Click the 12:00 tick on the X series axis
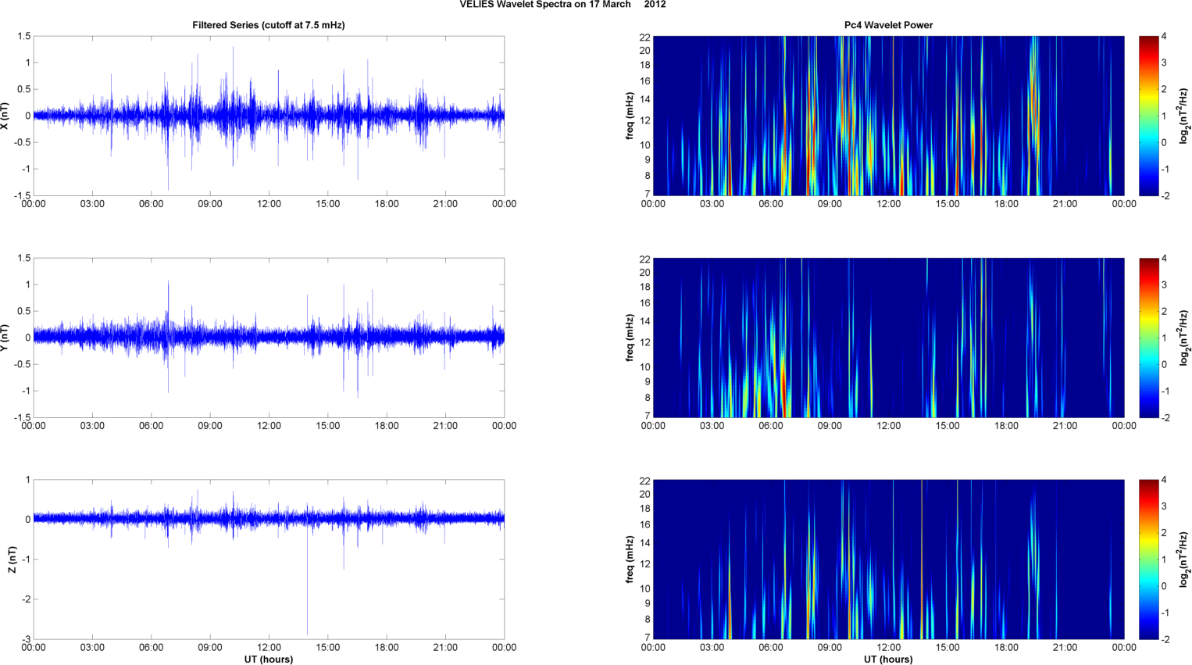Viewport: 1192px width, 665px height. (x=269, y=204)
